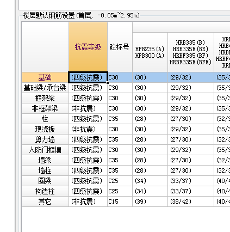Click 构造柱 seismic grade cell
The image size is (230, 232).
click(88, 191)
